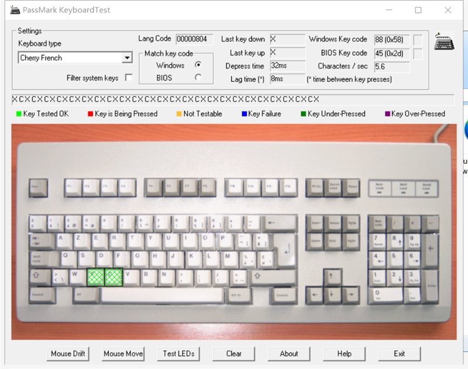Click the numpad 5 key
This screenshot has height=369, width=468.
(396, 259)
